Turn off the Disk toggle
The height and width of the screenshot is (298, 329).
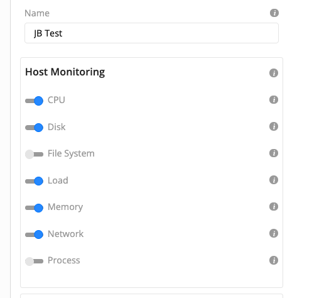point(34,128)
